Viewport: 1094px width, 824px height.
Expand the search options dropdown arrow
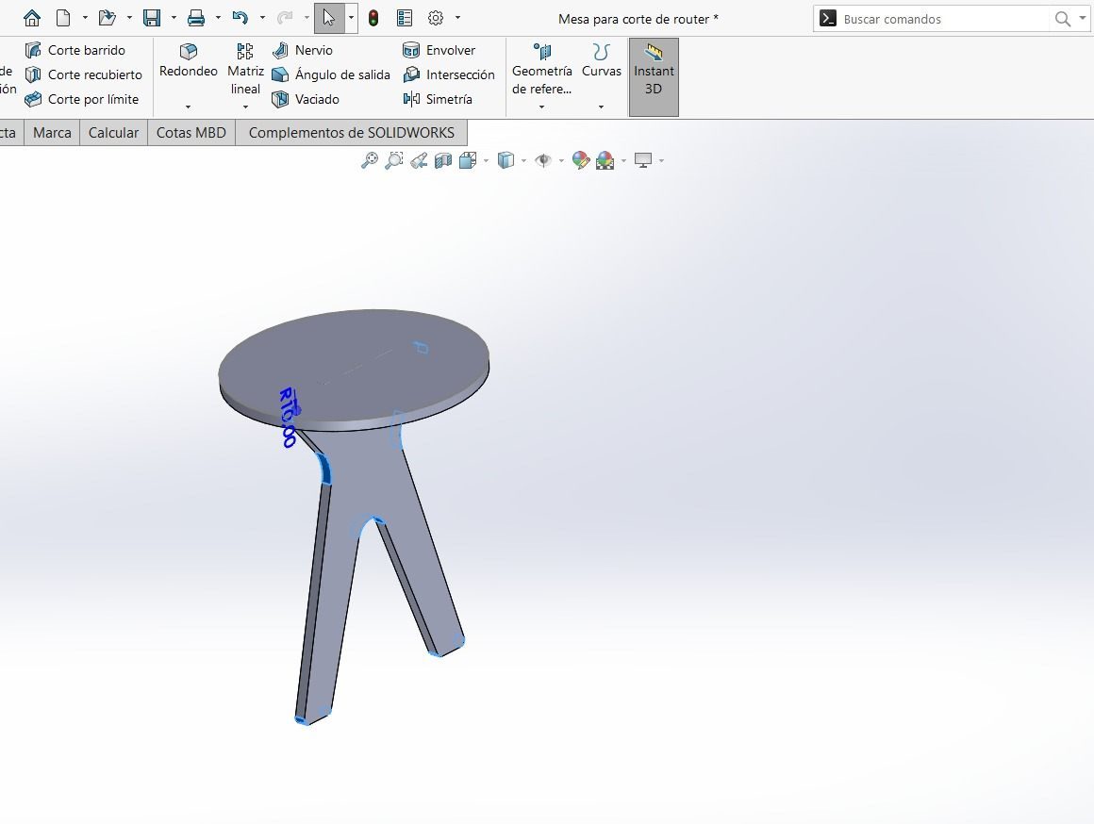(x=1082, y=19)
